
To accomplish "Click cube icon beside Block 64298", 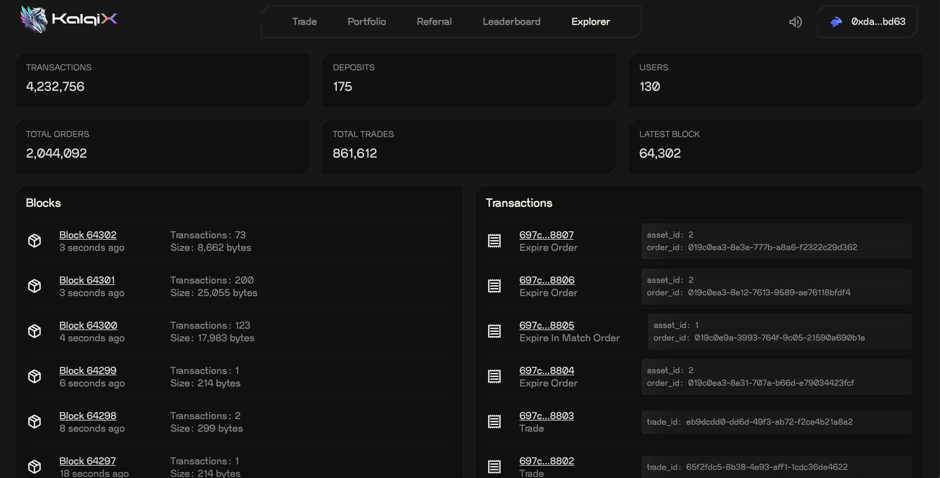I will coord(34,422).
